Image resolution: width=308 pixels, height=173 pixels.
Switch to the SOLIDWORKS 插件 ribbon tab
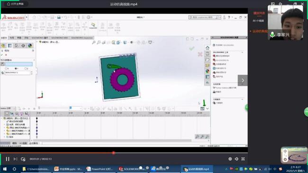click(x=40, y=38)
